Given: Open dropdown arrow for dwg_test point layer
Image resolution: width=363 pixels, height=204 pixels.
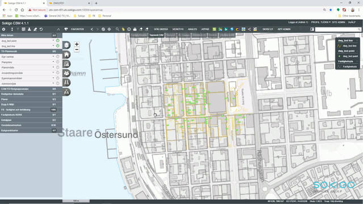Looking at the screenshot, I should [x=53, y=40].
